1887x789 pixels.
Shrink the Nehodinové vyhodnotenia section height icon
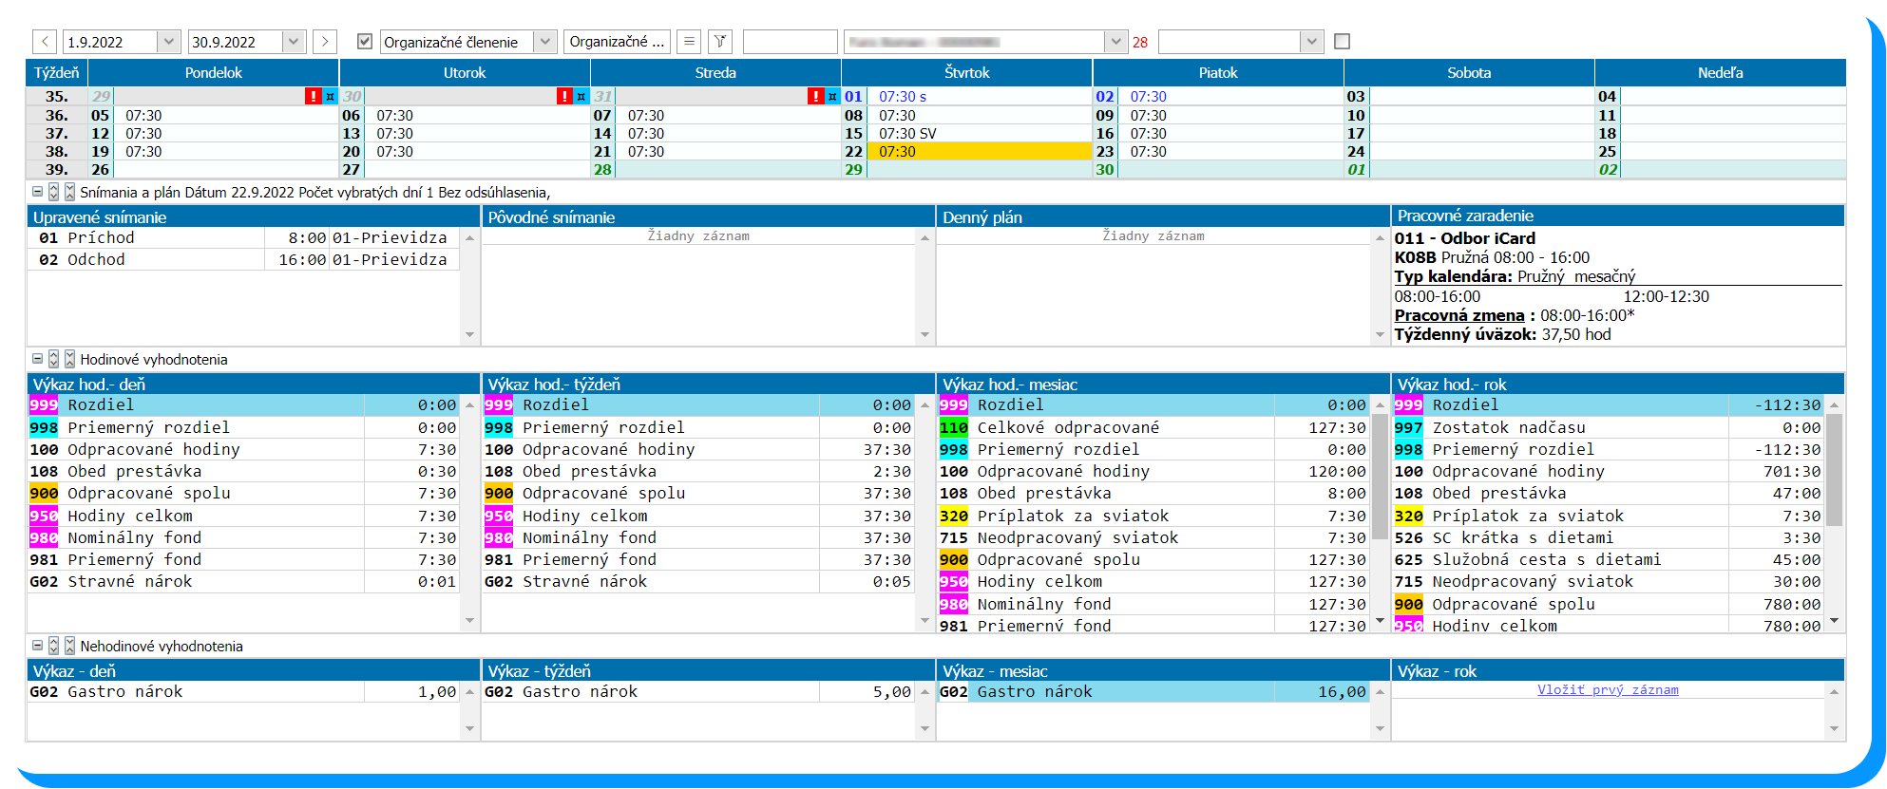pyautogui.click(x=69, y=646)
